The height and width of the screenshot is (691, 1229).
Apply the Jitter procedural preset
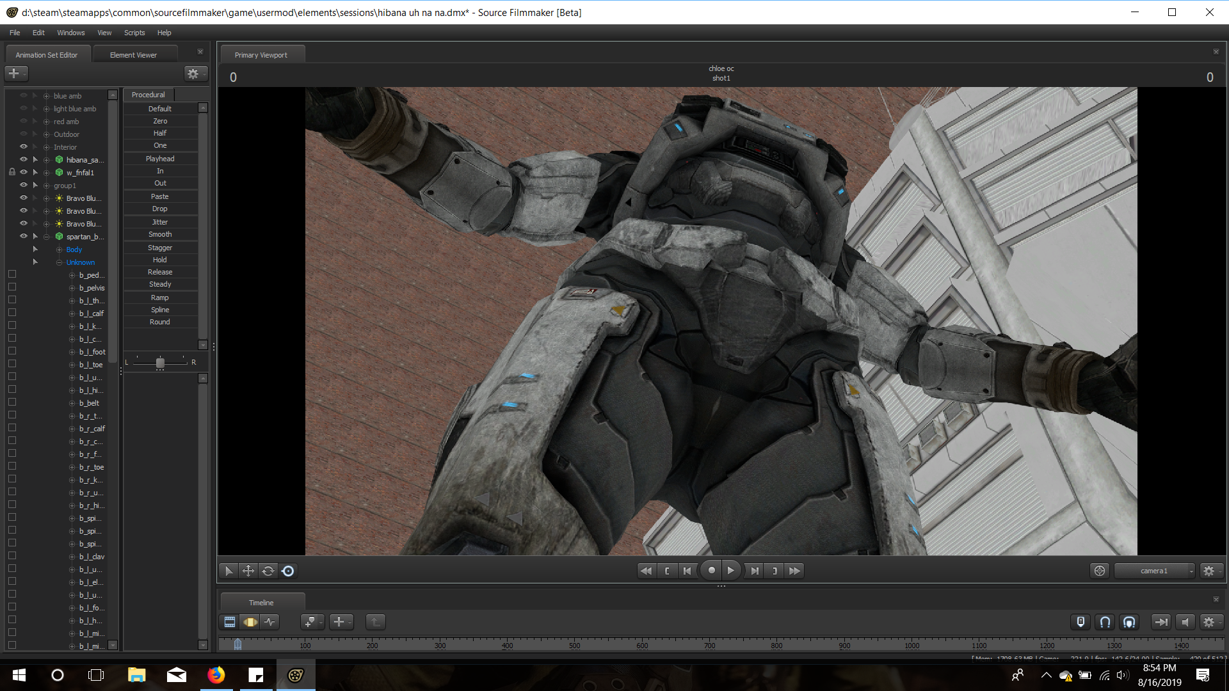[x=160, y=222]
